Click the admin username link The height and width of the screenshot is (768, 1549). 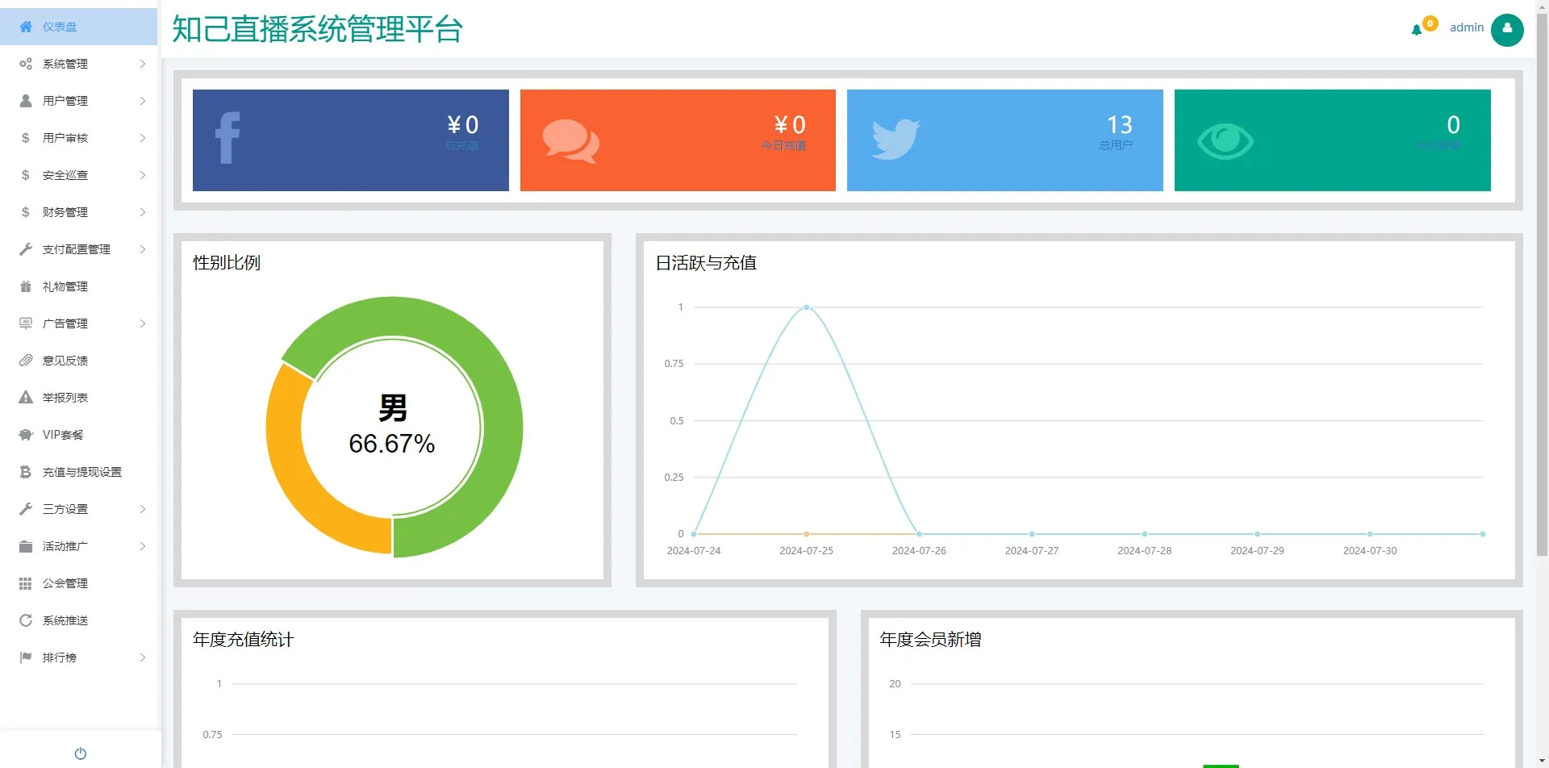[x=1466, y=27]
